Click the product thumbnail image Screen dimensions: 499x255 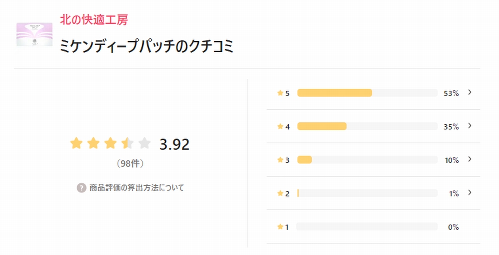(34, 35)
